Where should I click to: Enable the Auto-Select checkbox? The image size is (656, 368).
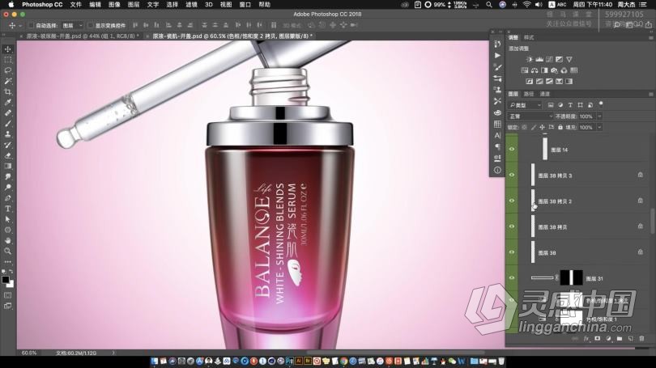pyautogui.click(x=31, y=26)
